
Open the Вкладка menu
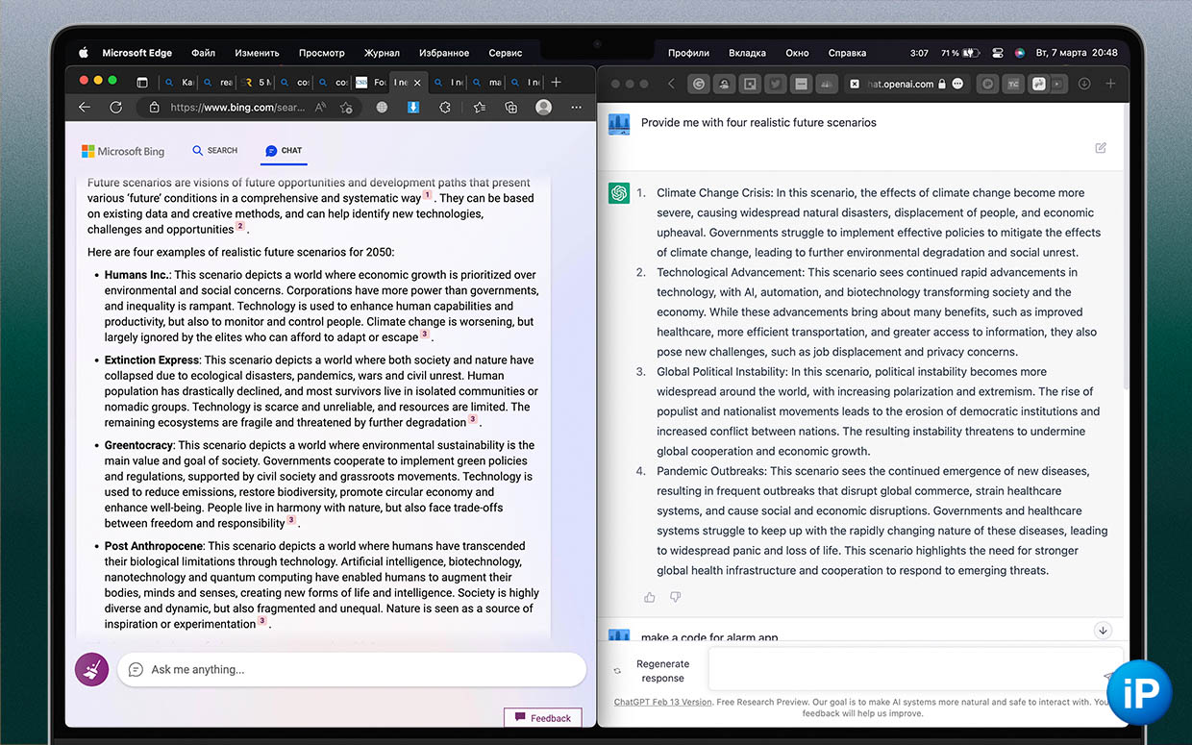(747, 53)
